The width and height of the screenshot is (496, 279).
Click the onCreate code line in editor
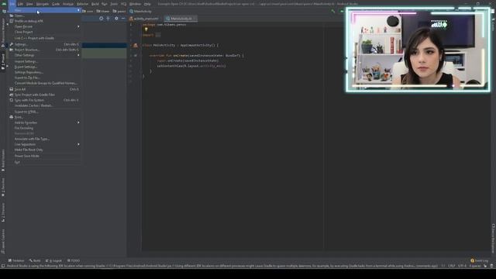(196, 55)
